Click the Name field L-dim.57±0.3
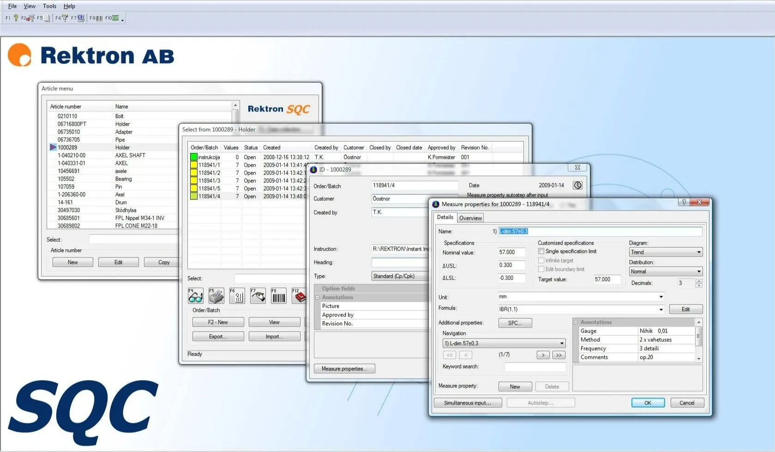 point(600,231)
